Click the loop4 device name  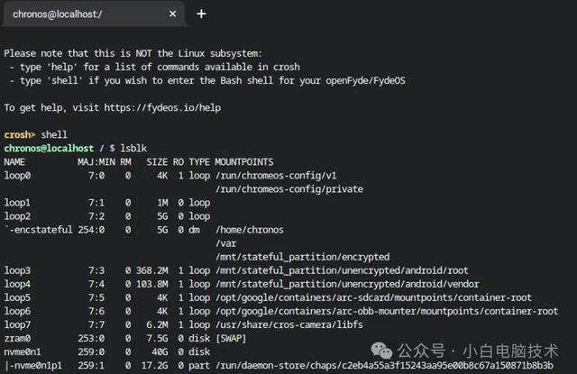click(x=17, y=284)
